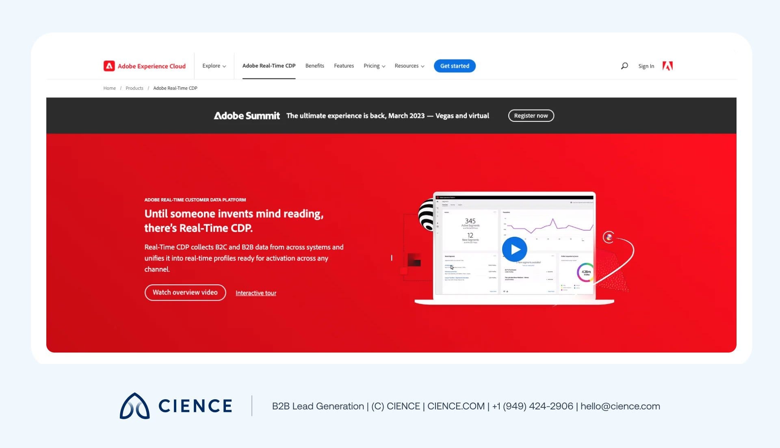Open the search icon in the header
This screenshot has height=448, width=780.
pos(624,65)
